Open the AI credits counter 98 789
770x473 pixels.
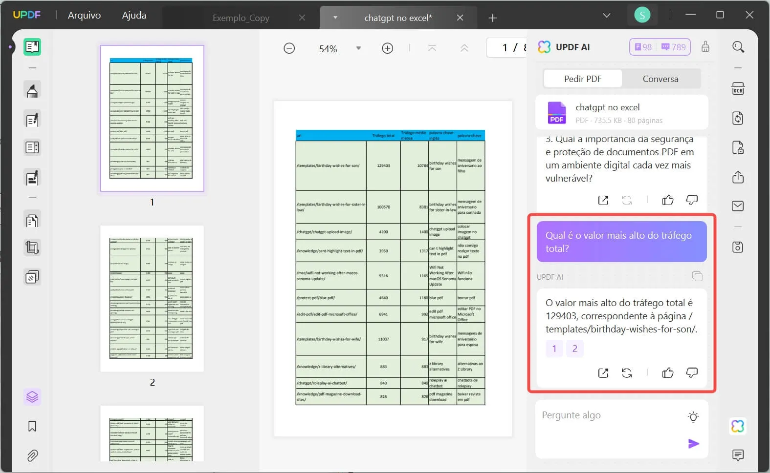(x=660, y=47)
